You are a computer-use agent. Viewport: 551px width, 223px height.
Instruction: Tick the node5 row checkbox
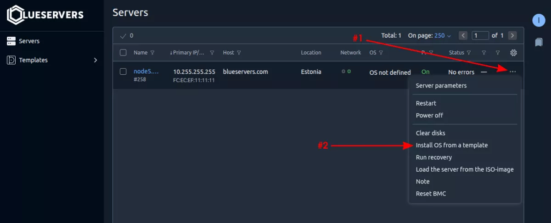pos(123,72)
